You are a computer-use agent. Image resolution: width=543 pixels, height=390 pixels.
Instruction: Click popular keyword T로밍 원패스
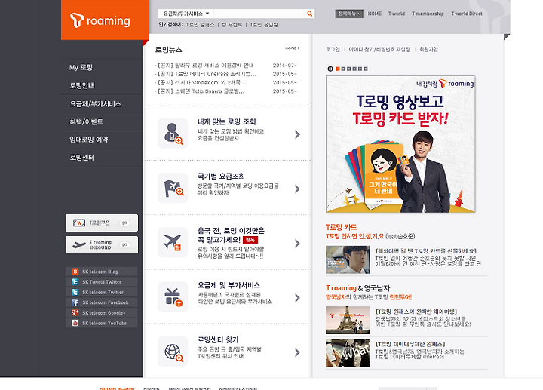tap(200, 25)
